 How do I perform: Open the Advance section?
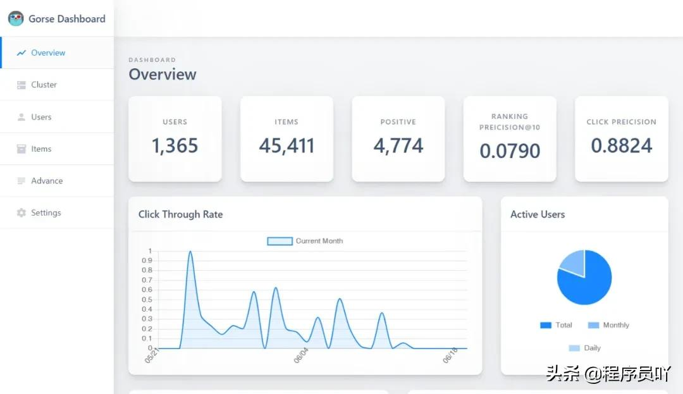(x=57, y=181)
